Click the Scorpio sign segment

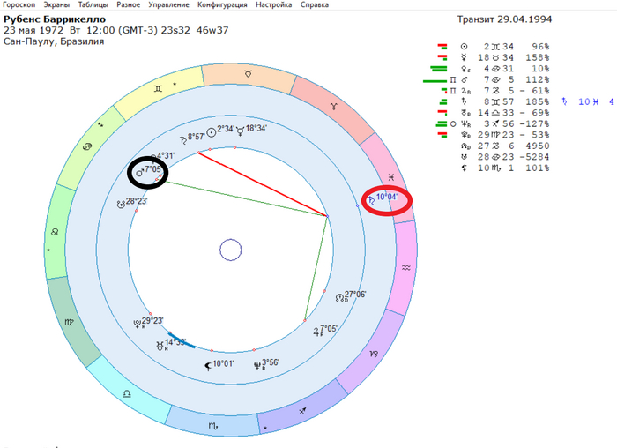click(213, 426)
